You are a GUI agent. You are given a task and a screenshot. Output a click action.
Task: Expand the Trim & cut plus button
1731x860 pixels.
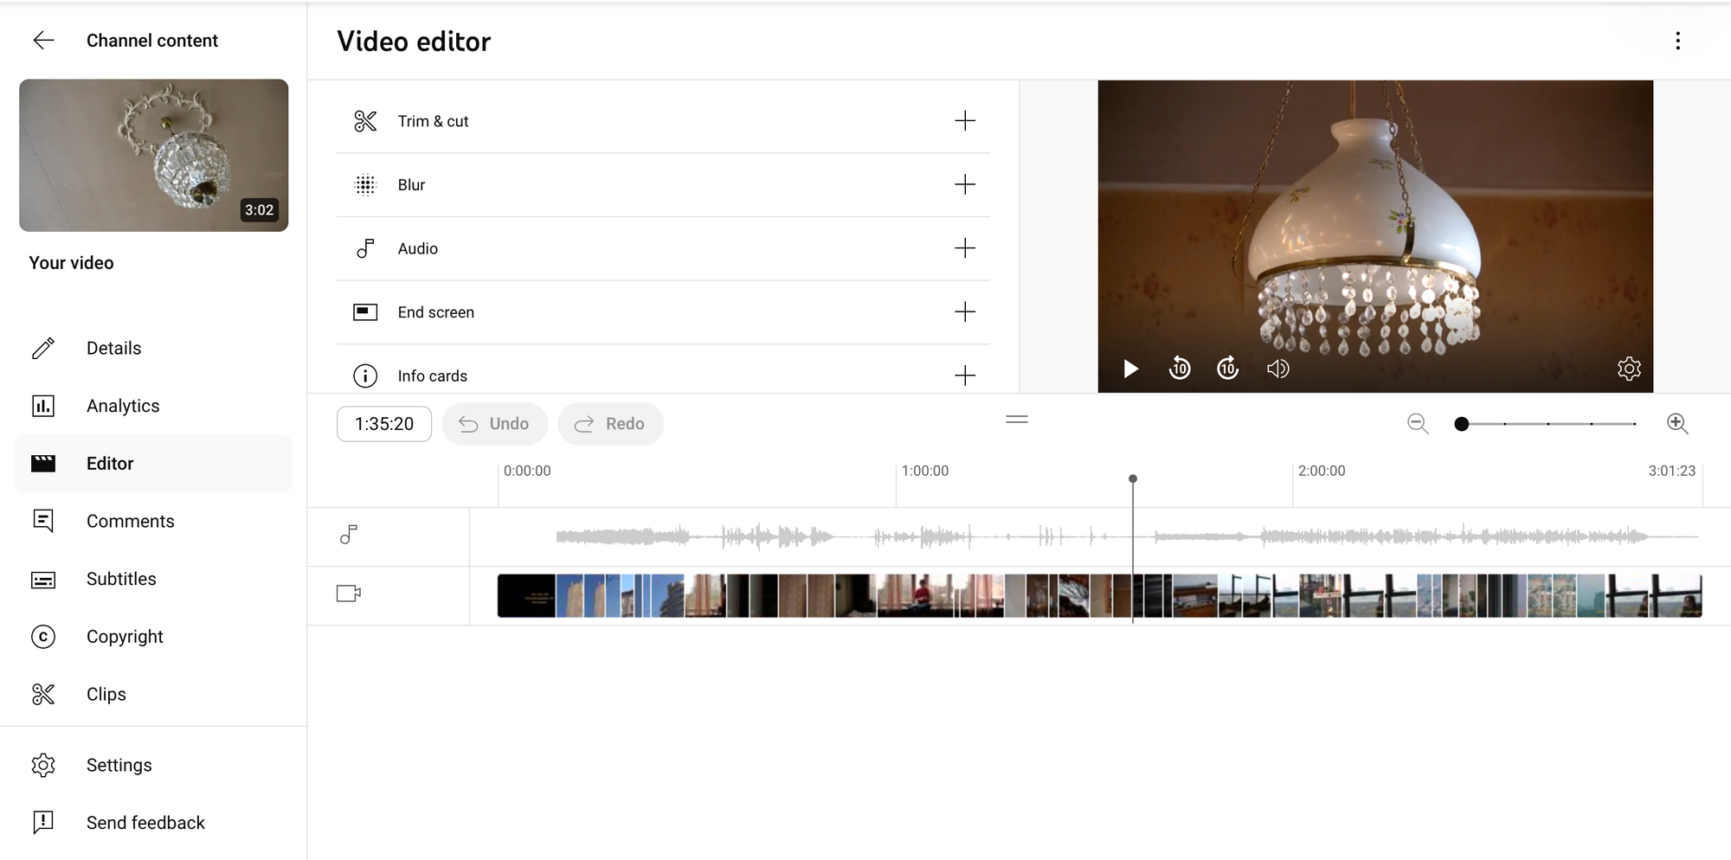click(x=964, y=121)
